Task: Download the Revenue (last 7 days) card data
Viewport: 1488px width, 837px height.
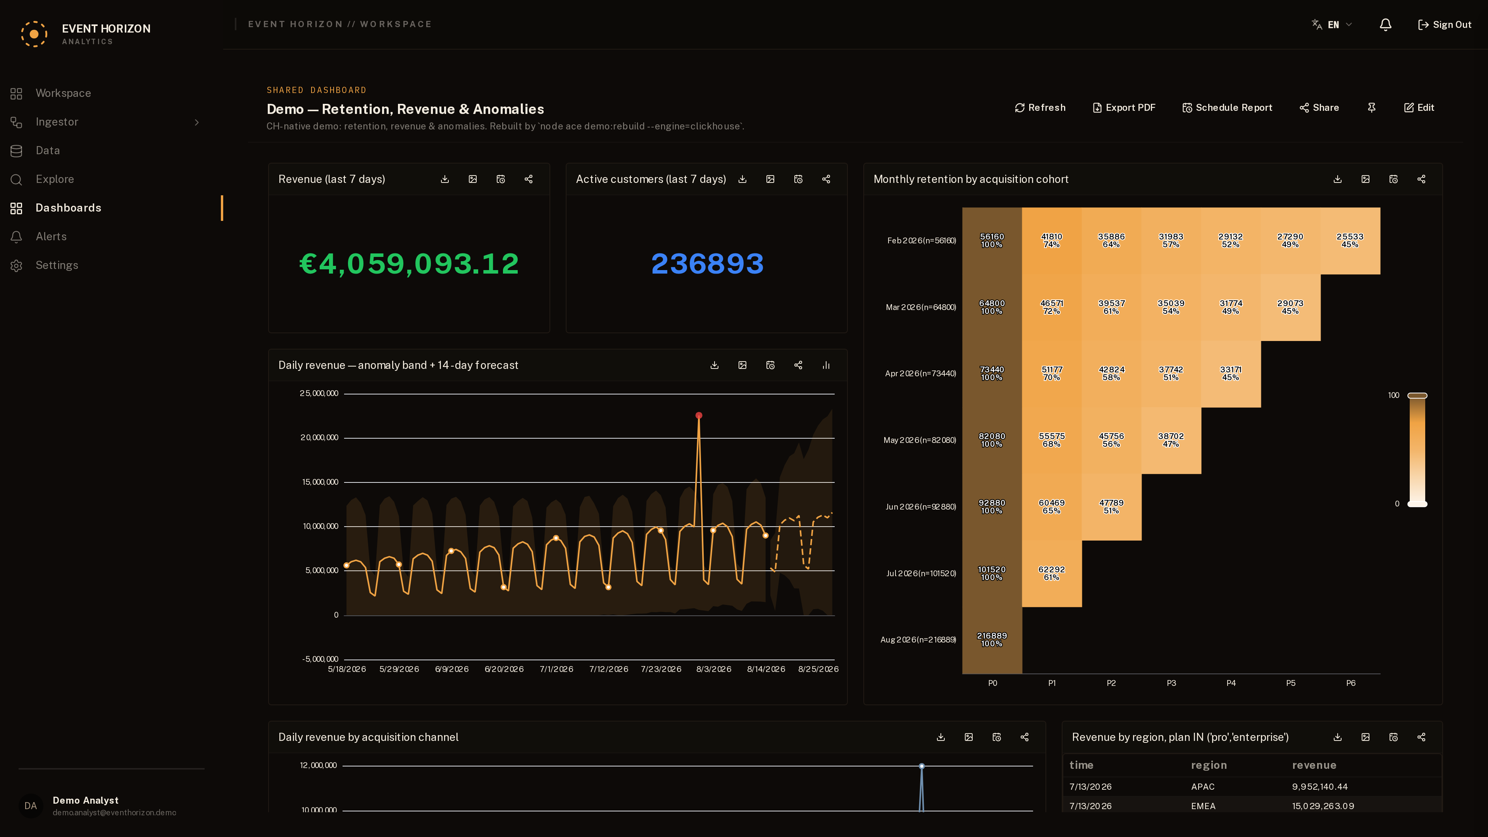Action: pos(445,179)
